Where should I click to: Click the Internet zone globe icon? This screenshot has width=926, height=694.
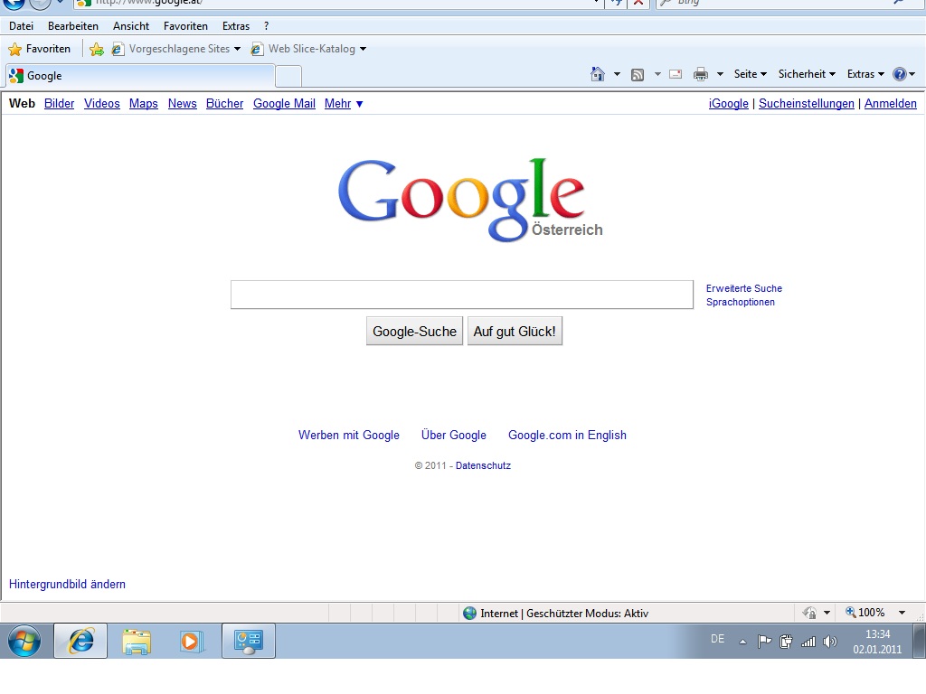pos(470,614)
